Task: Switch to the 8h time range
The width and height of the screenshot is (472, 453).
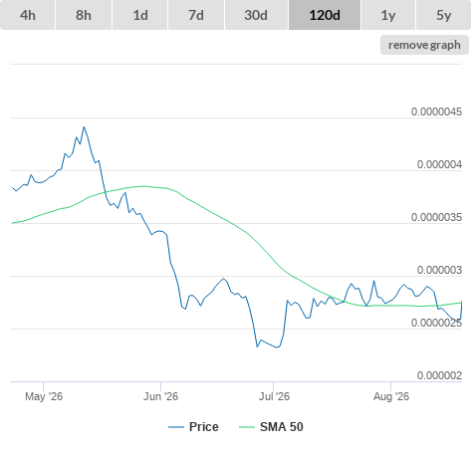Action: 84,15
